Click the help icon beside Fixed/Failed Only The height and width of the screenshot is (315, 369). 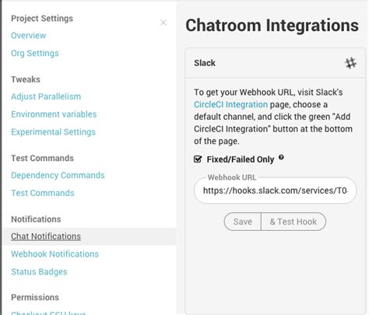[x=281, y=157]
